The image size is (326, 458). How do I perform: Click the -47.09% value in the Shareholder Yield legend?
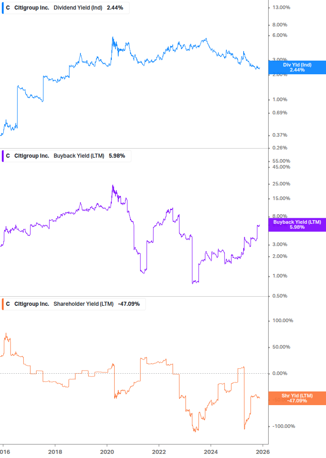129,304
